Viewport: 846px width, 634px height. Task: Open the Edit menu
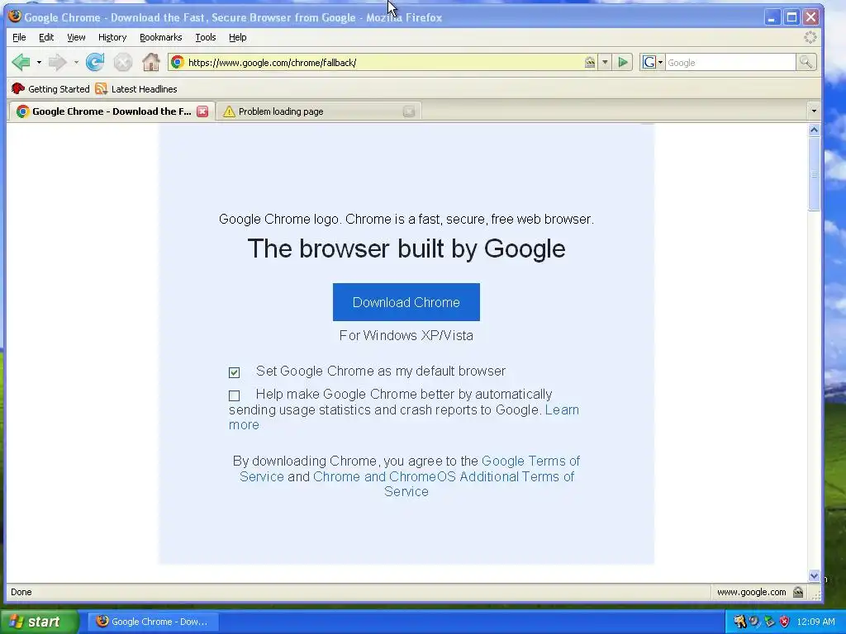46,37
